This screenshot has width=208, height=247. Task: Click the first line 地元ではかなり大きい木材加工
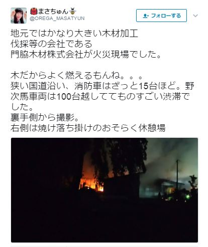click(74, 34)
